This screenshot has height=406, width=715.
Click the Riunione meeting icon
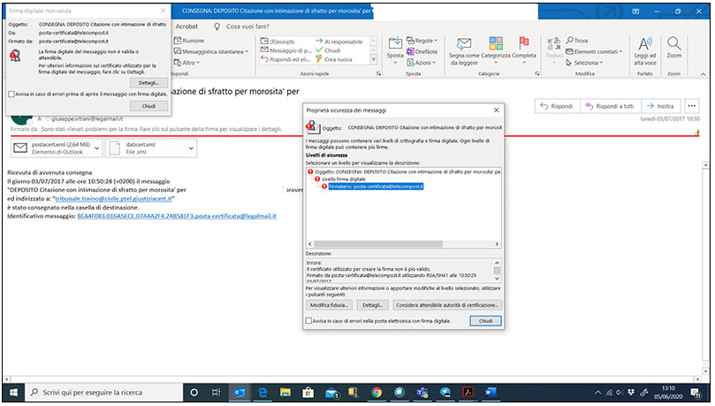click(x=178, y=41)
